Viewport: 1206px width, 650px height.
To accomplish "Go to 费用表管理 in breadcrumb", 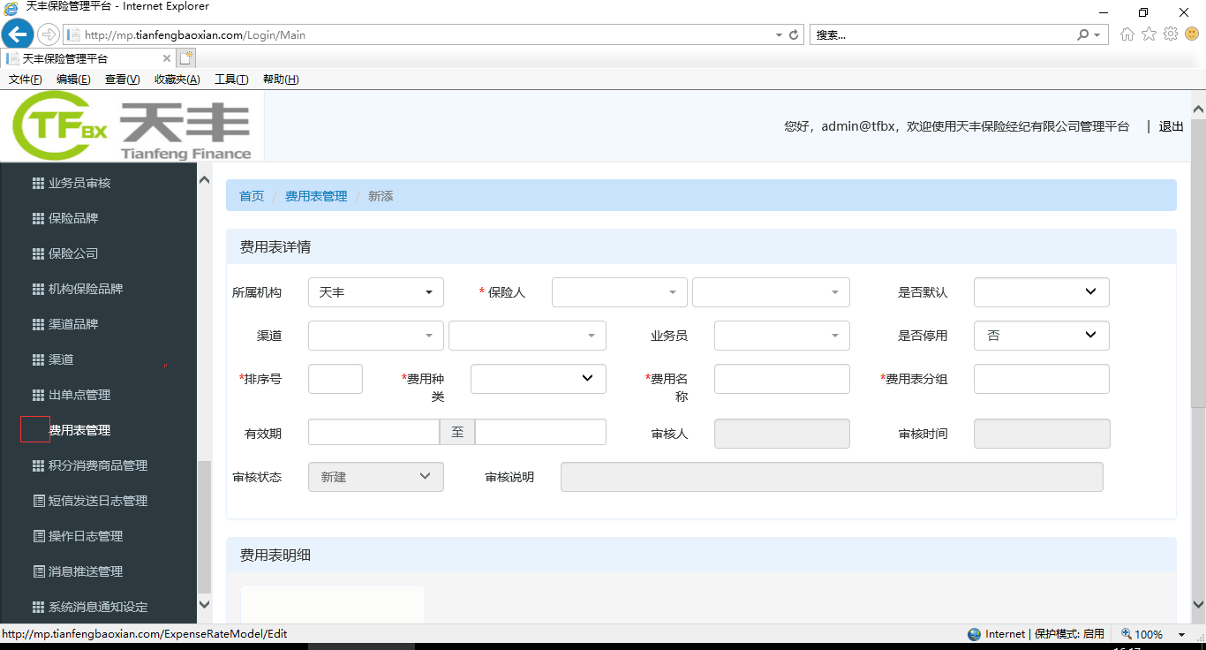I will [316, 196].
